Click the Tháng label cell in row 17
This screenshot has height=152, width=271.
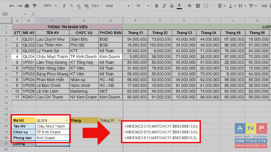click(84, 120)
